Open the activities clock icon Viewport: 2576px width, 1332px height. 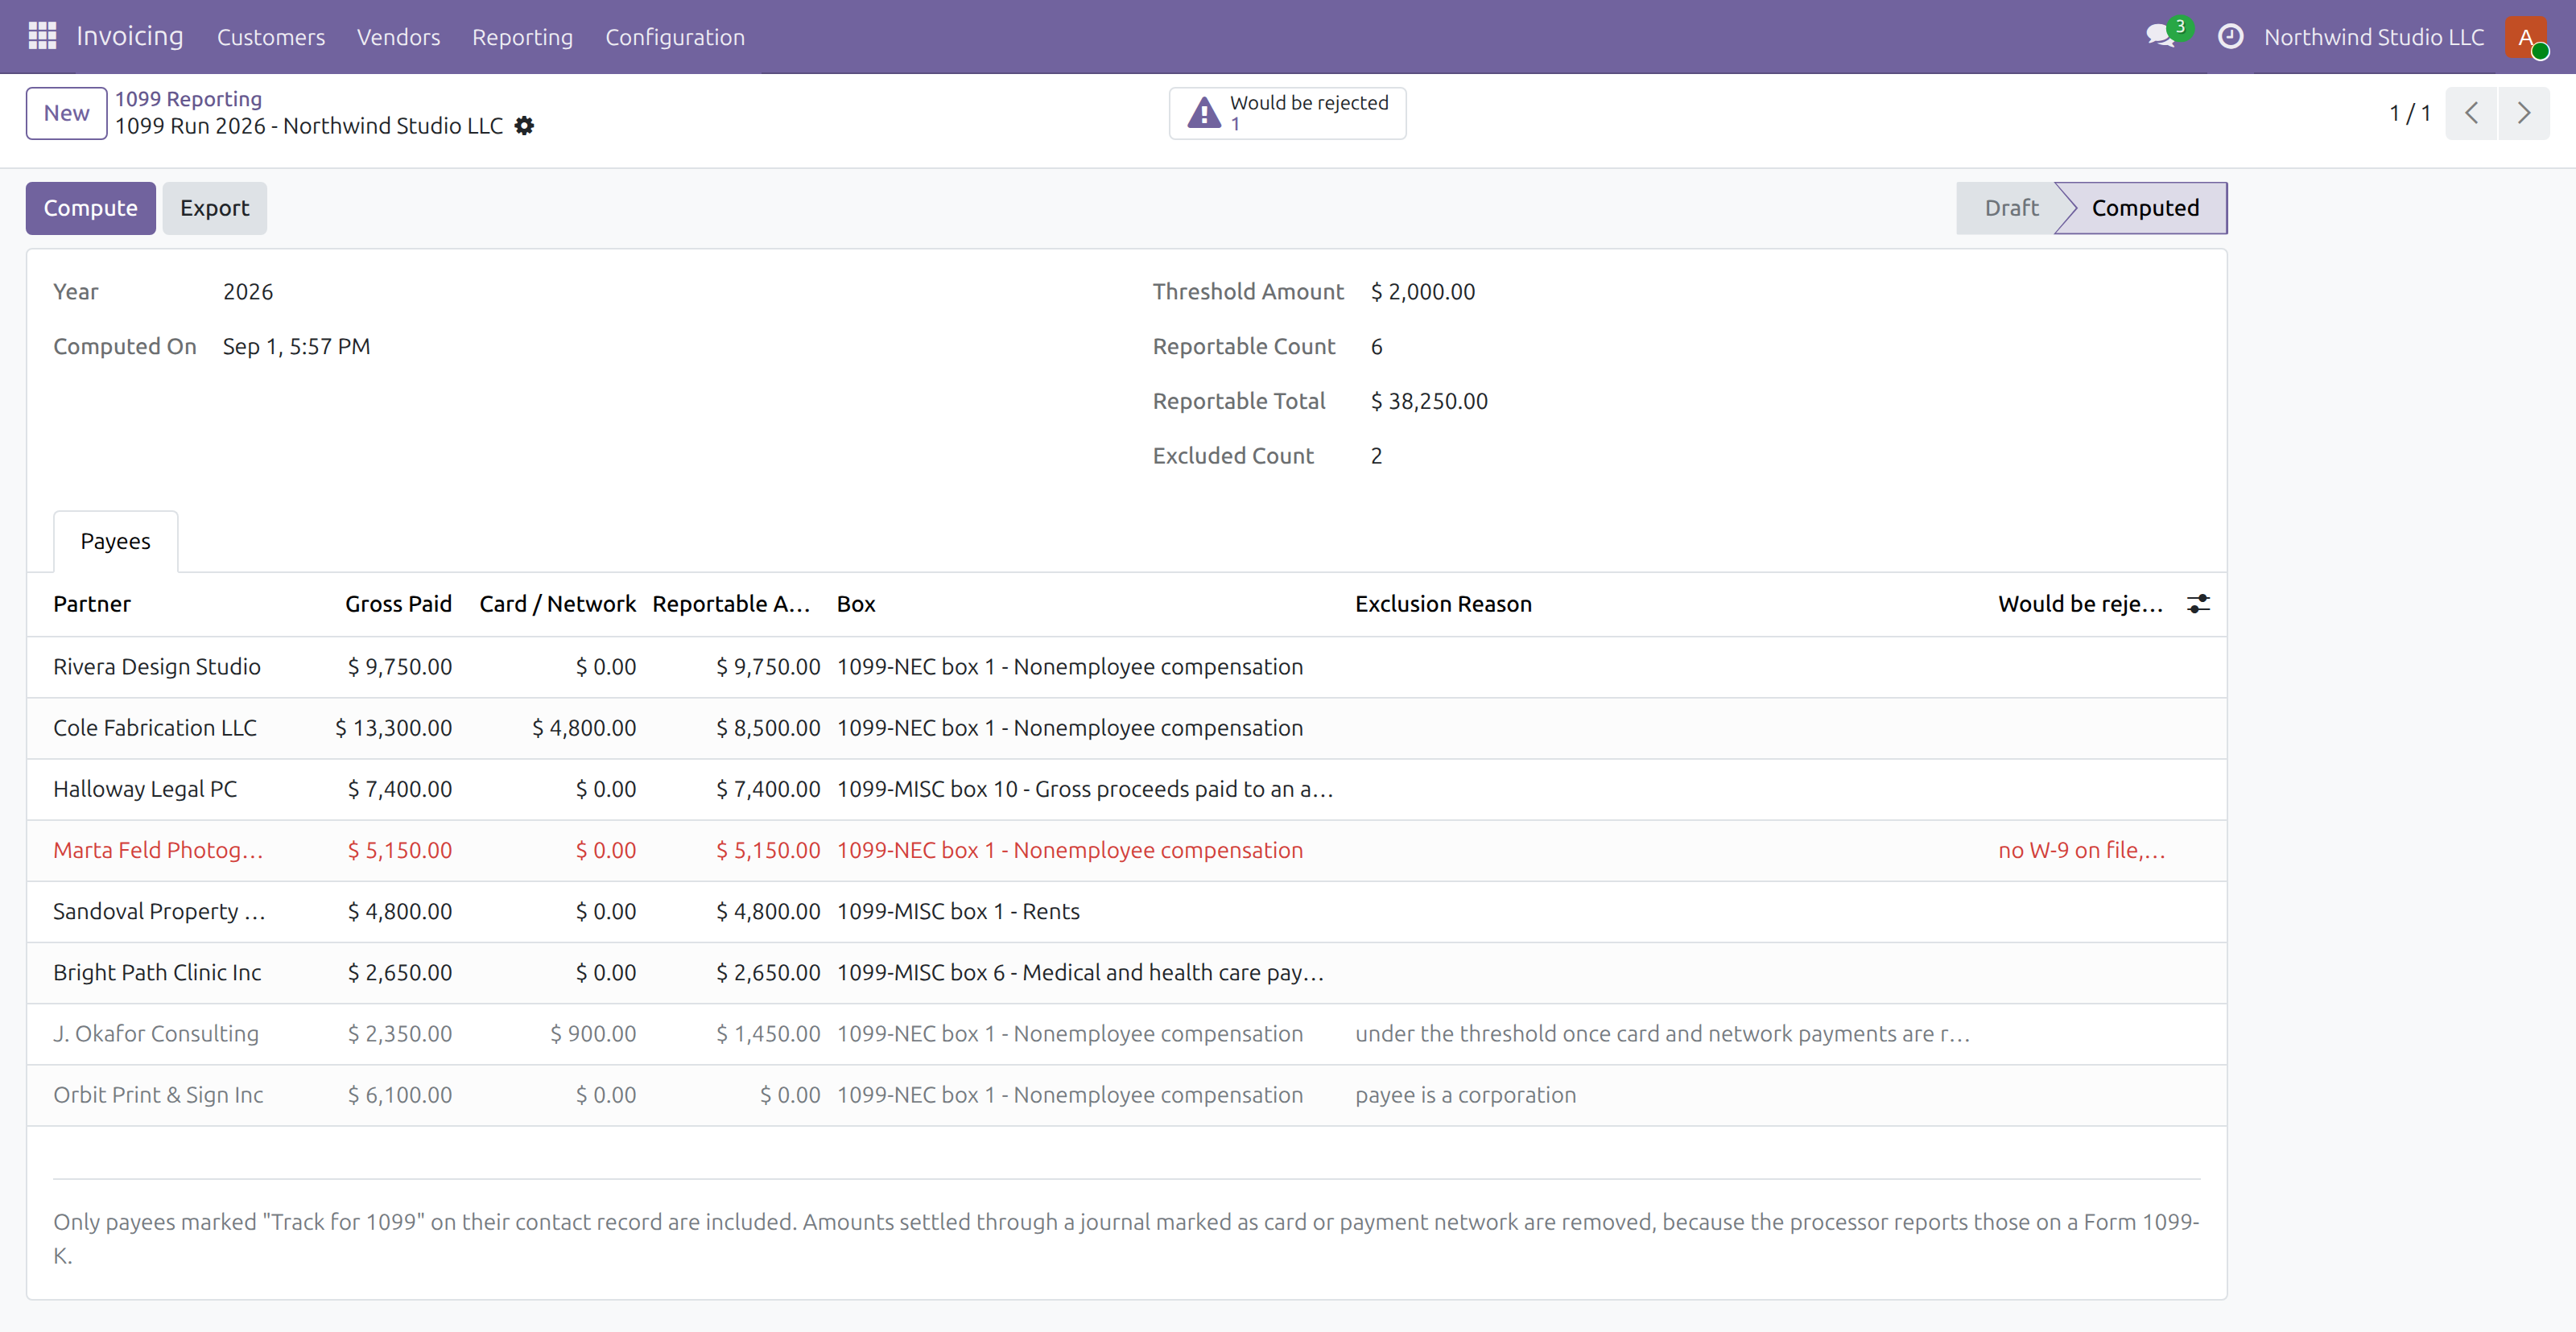point(2230,37)
